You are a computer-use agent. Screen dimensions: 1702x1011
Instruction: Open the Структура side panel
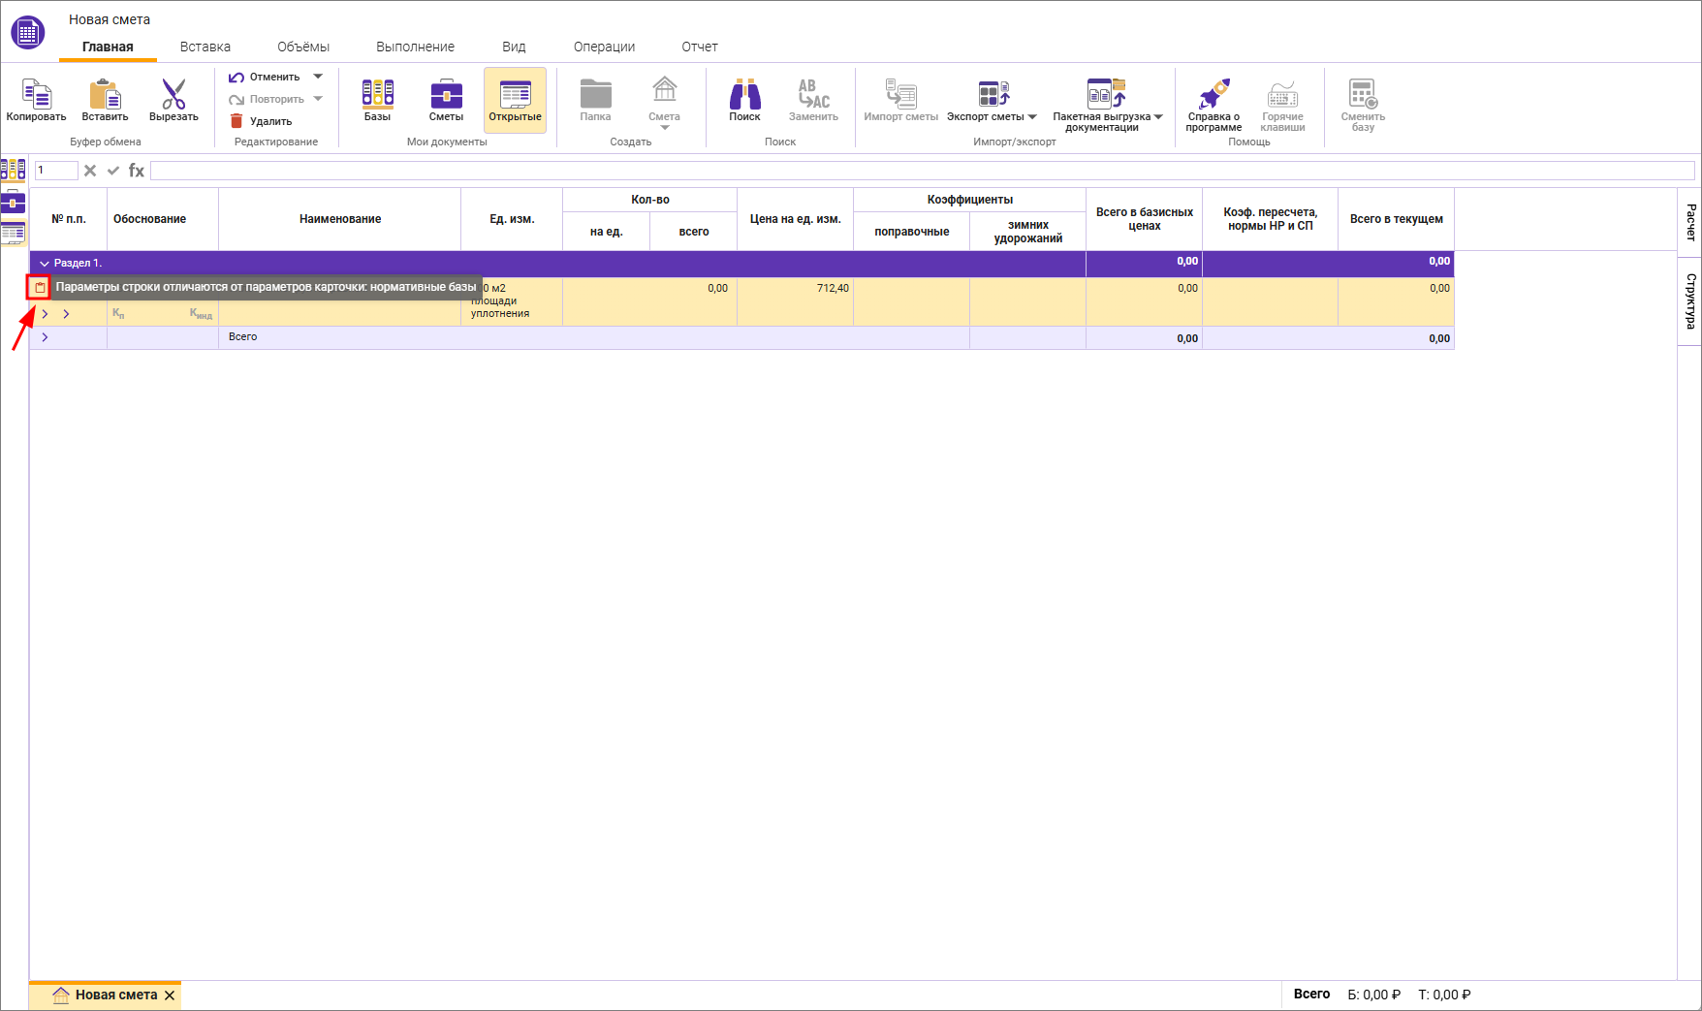point(1690,300)
